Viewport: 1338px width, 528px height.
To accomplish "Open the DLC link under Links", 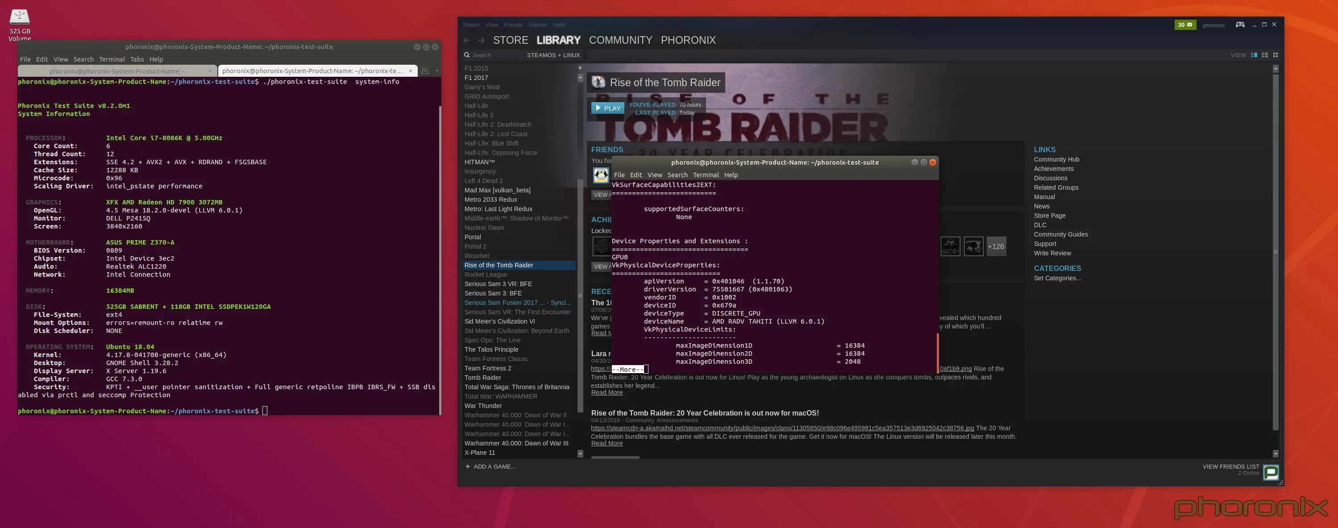I will tap(1040, 225).
